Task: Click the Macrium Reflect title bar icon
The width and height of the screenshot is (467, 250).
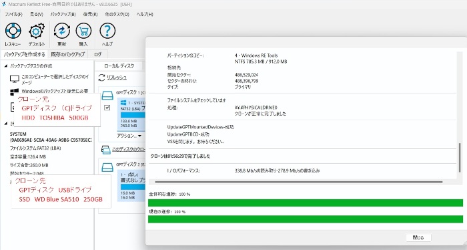Action: coord(4,4)
